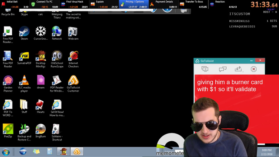Click the taskbar clock showing 9:09 PM
The image size is (279, 157).
(x=266, y=152)
